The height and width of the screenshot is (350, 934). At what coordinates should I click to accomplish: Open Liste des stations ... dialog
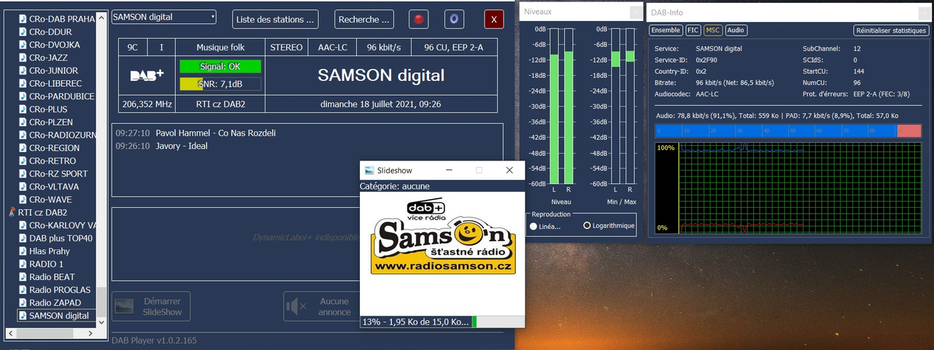point(277,19)
